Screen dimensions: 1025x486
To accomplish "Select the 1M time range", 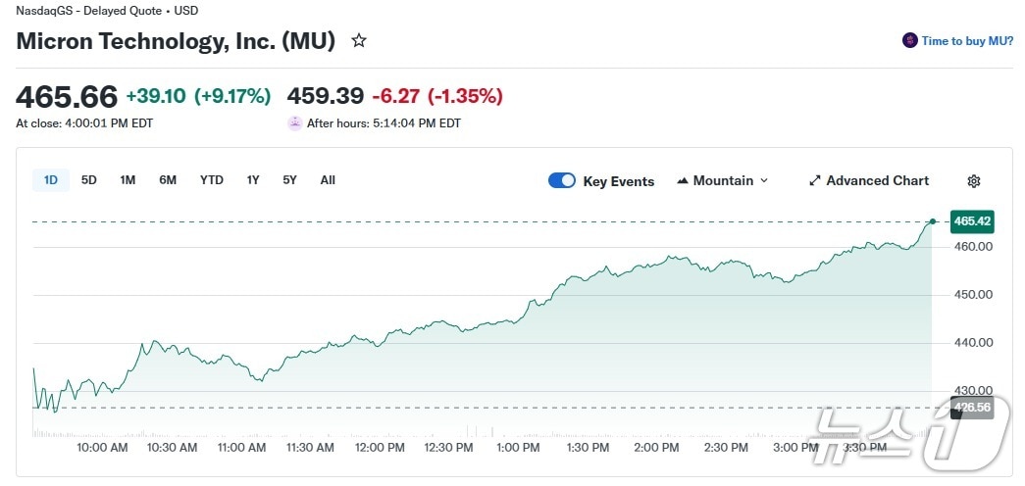I will click(x=128, y=180).
